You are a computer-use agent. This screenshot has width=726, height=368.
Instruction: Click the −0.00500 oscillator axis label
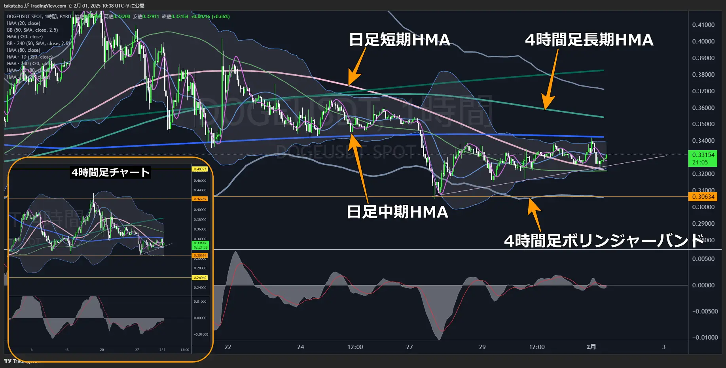pos(705,311)
